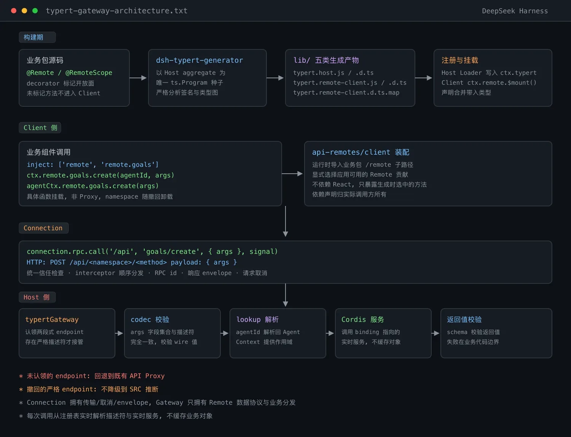This screenshot has height=437, width=571.
Task: Click the 每次调用从注册表实时解析 footnote
Action: click(x=116, y=416)
